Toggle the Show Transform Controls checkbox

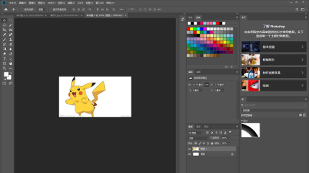tap(51, 9)
